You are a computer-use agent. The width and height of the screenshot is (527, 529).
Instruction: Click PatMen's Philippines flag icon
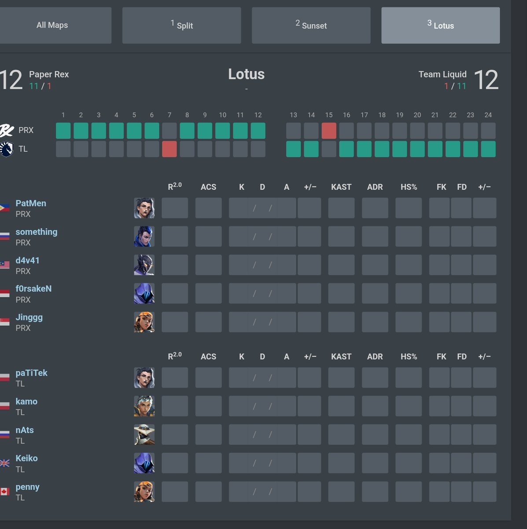point(5,208)
